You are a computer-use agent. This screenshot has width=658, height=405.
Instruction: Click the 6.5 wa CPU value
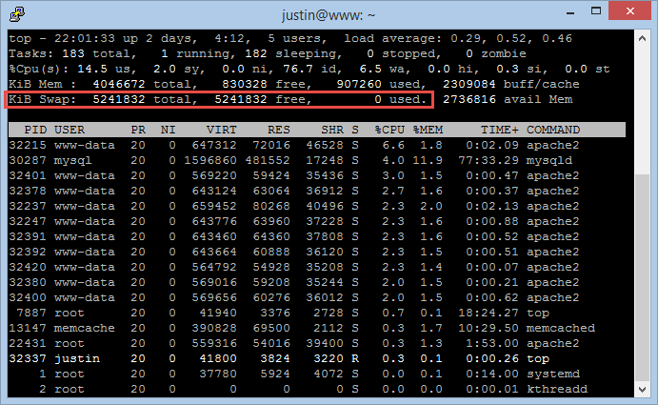[370, 69]
